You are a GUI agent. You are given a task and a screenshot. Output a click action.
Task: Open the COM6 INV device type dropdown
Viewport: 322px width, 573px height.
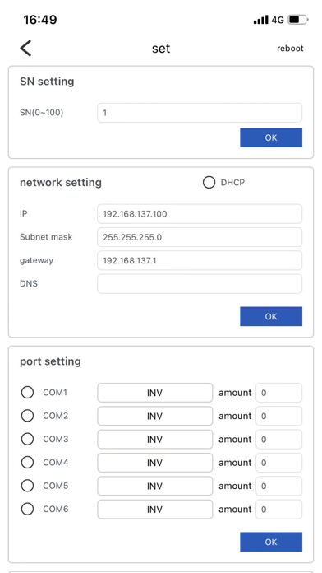155,510
